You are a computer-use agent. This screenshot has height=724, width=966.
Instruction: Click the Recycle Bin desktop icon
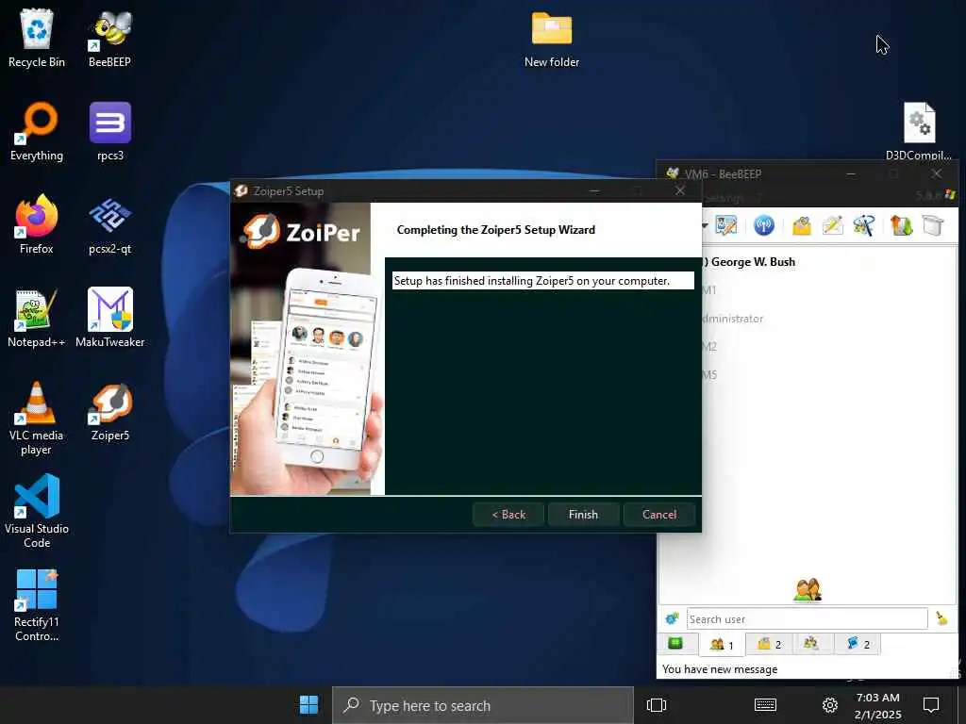[x=37, y=38]
